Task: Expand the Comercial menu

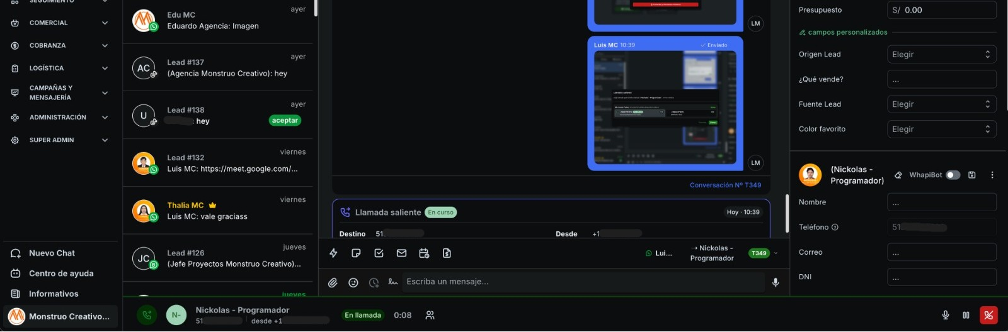Action: coord(105,23)
